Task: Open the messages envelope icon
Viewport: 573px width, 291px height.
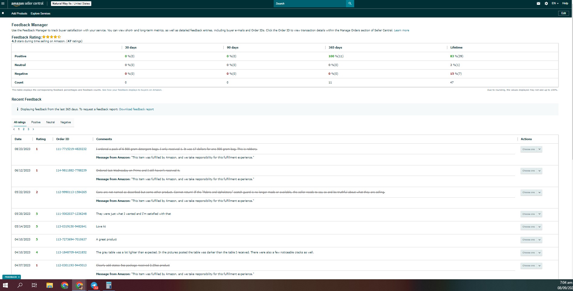Action: coord(538,4)
